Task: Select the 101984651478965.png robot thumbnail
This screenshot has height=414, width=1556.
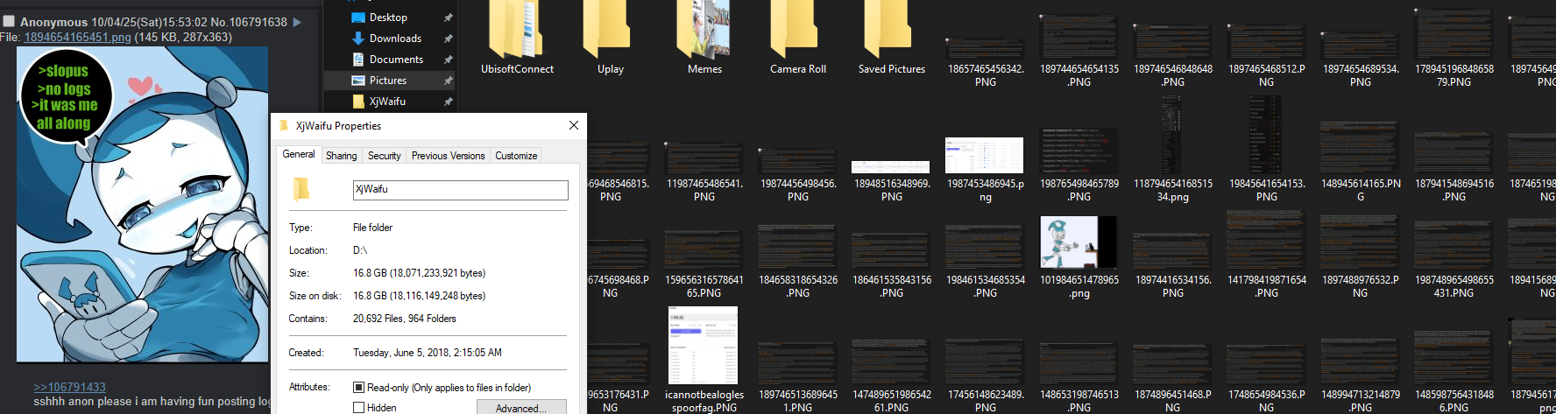Action: [x=1079, y=242]
